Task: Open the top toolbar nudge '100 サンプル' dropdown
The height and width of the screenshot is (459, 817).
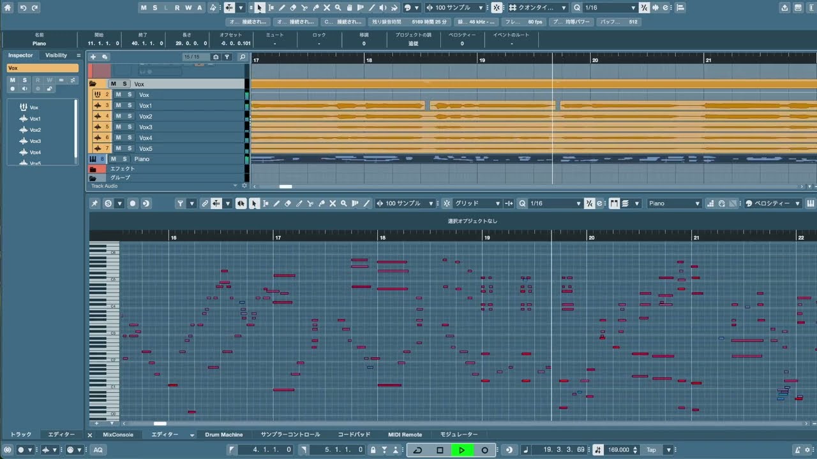Action: pos(456,8)
